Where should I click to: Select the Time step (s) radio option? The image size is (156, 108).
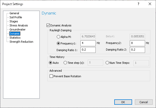(65, 63)
